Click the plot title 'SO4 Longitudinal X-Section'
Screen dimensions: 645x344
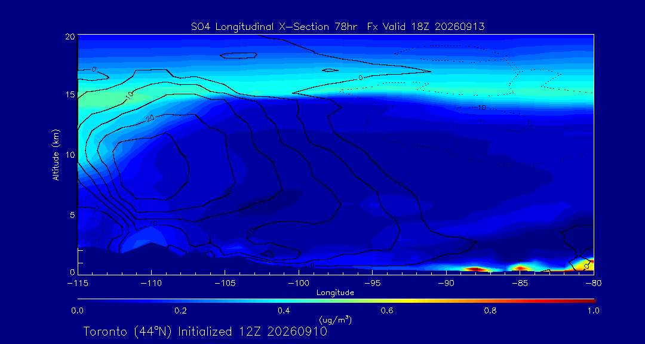point(257,27)
